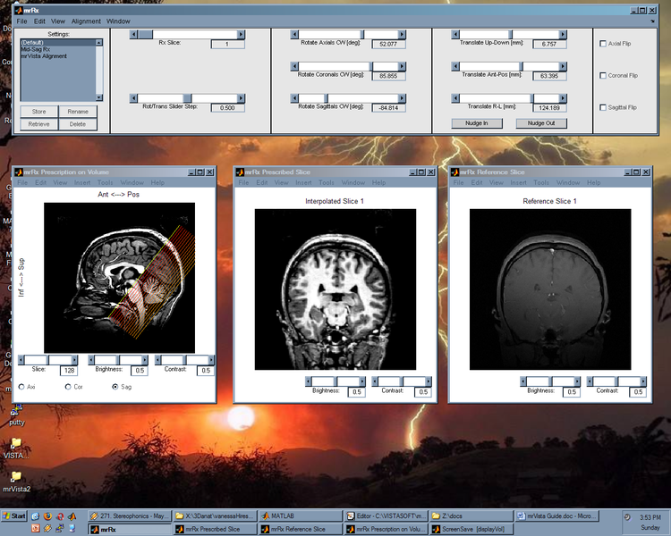Open the mrVista2 desktop folder

point(16,476)
